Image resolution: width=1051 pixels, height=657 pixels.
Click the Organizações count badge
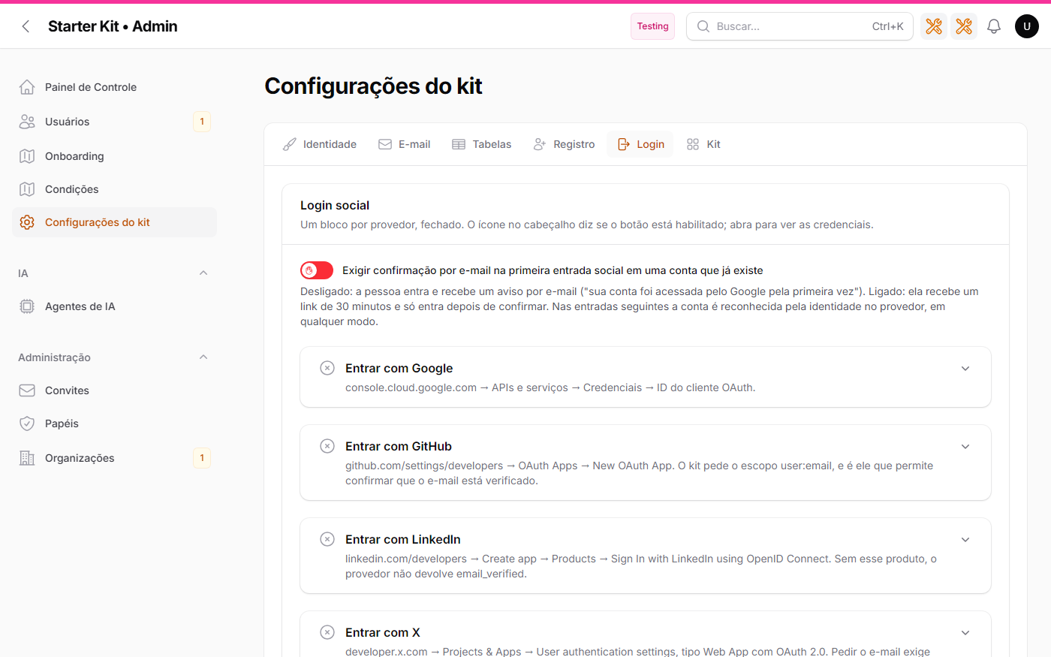(x=202, y=458)
